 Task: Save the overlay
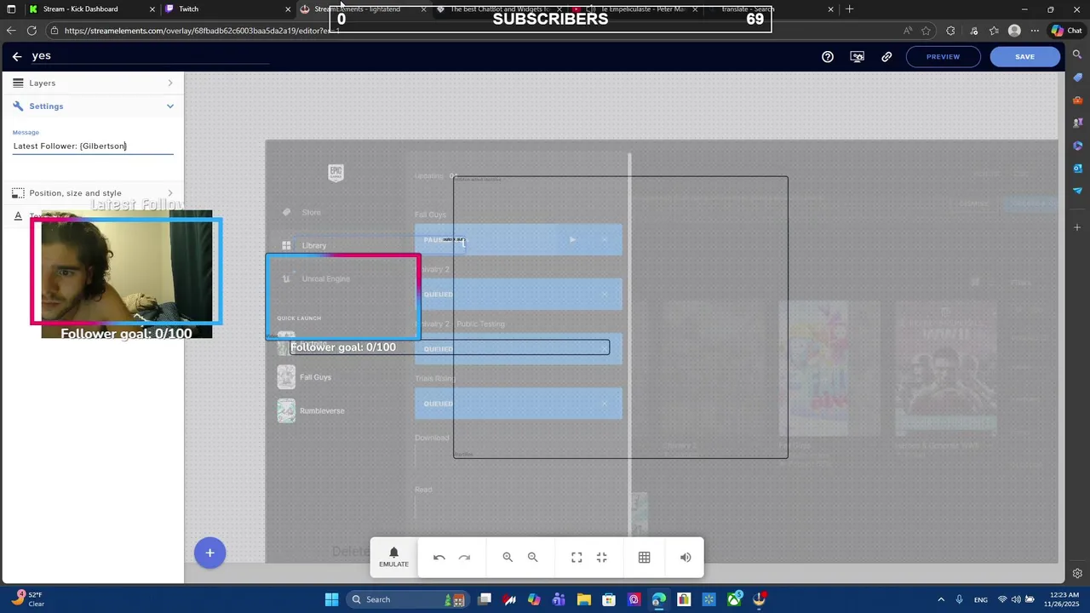[x=1025, y=56]
